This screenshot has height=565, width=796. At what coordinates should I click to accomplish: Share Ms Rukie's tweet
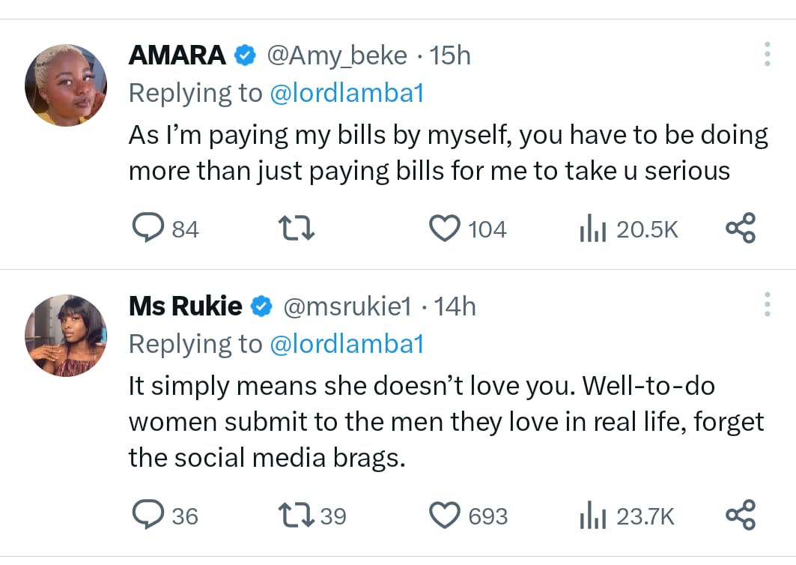(x=741, y=516)
